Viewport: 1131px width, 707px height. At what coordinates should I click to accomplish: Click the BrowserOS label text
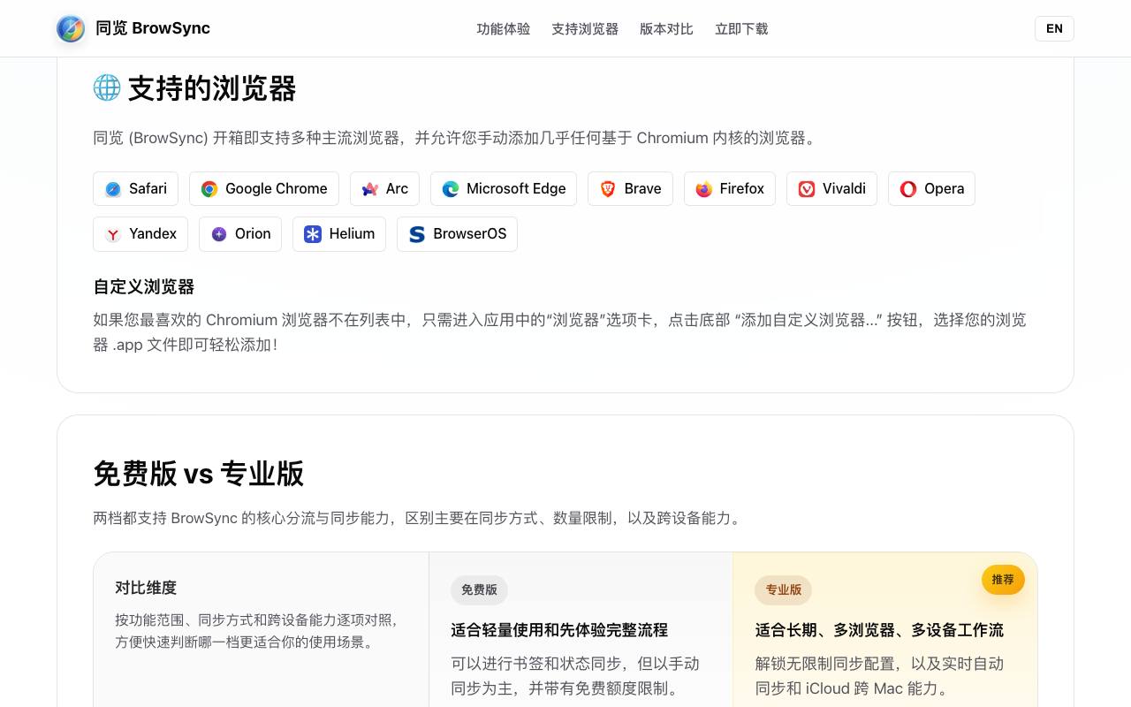pyautogui.click(x=469, y=233)
